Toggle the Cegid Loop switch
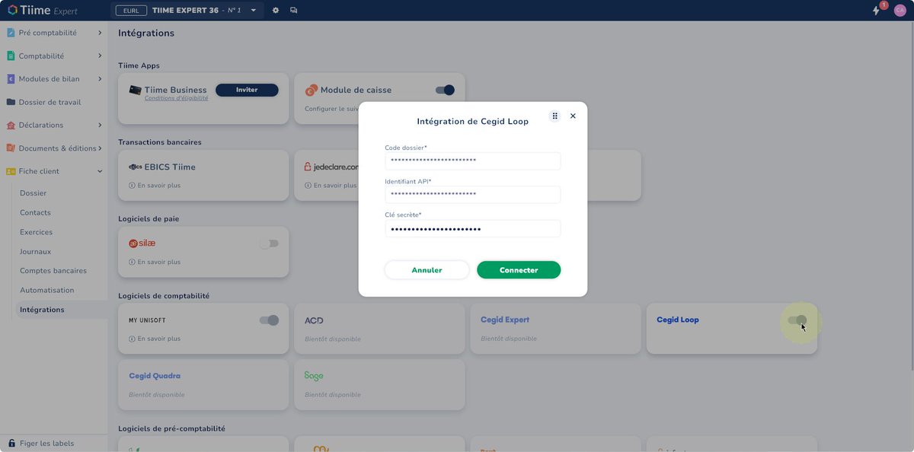The height and width of the screenshot is (452, 914). (797, 320)
